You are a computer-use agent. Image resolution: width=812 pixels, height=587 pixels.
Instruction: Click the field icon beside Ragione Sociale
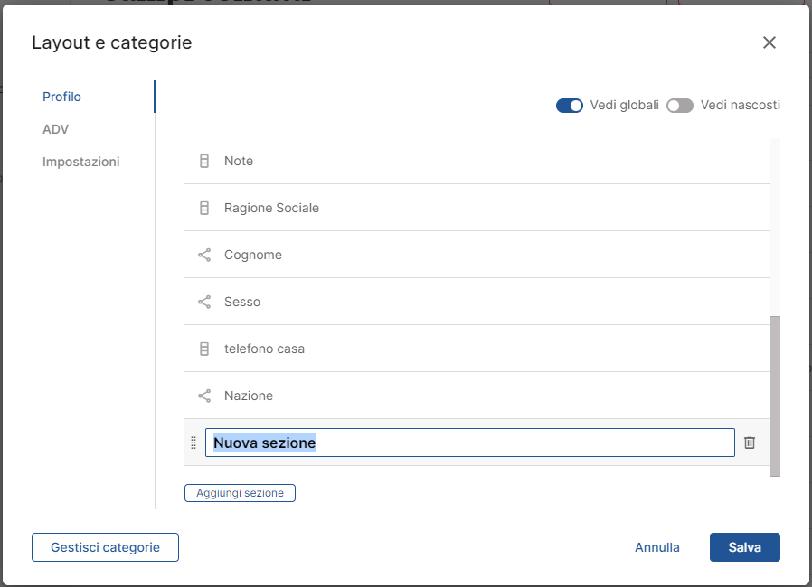(204, 208)
